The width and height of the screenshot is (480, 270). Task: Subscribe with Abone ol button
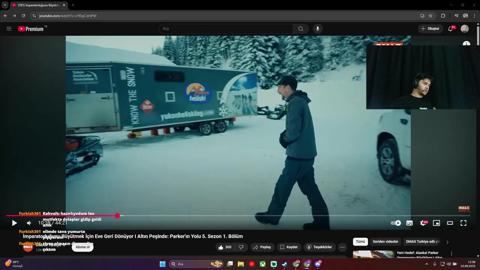(x=82, y=247)
